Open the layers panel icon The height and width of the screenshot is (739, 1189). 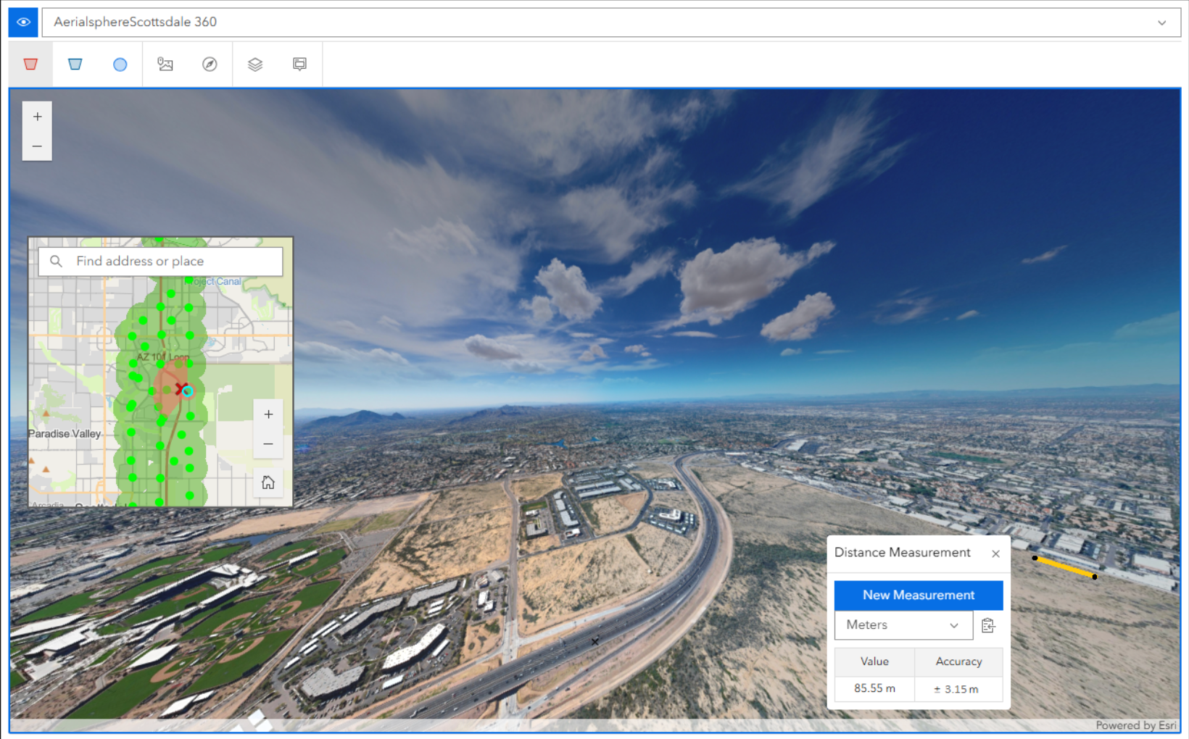[255, 64]
